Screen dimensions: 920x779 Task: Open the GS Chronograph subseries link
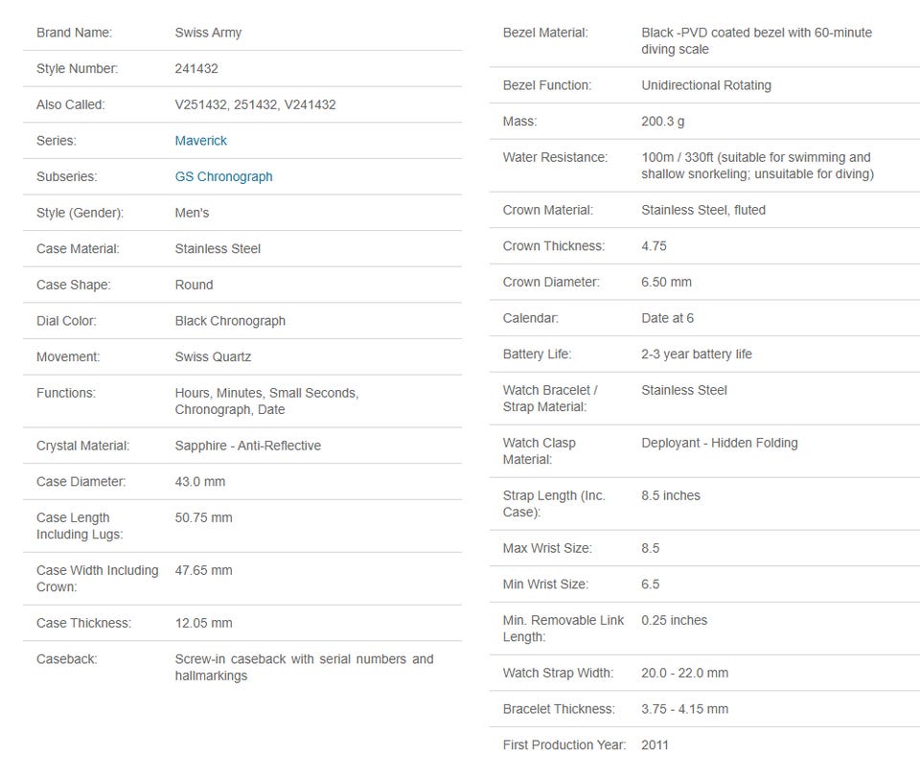[223, 176]
